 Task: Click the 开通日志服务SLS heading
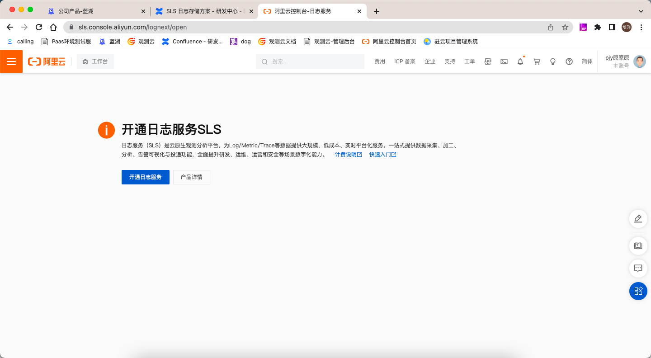click(x=171, y=130)
